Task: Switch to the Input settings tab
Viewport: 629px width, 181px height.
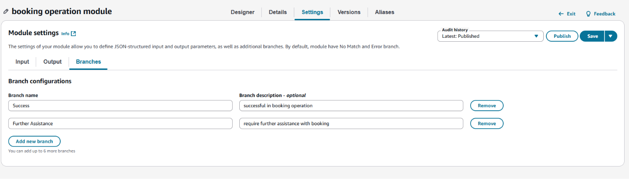Action: (22, 62)
